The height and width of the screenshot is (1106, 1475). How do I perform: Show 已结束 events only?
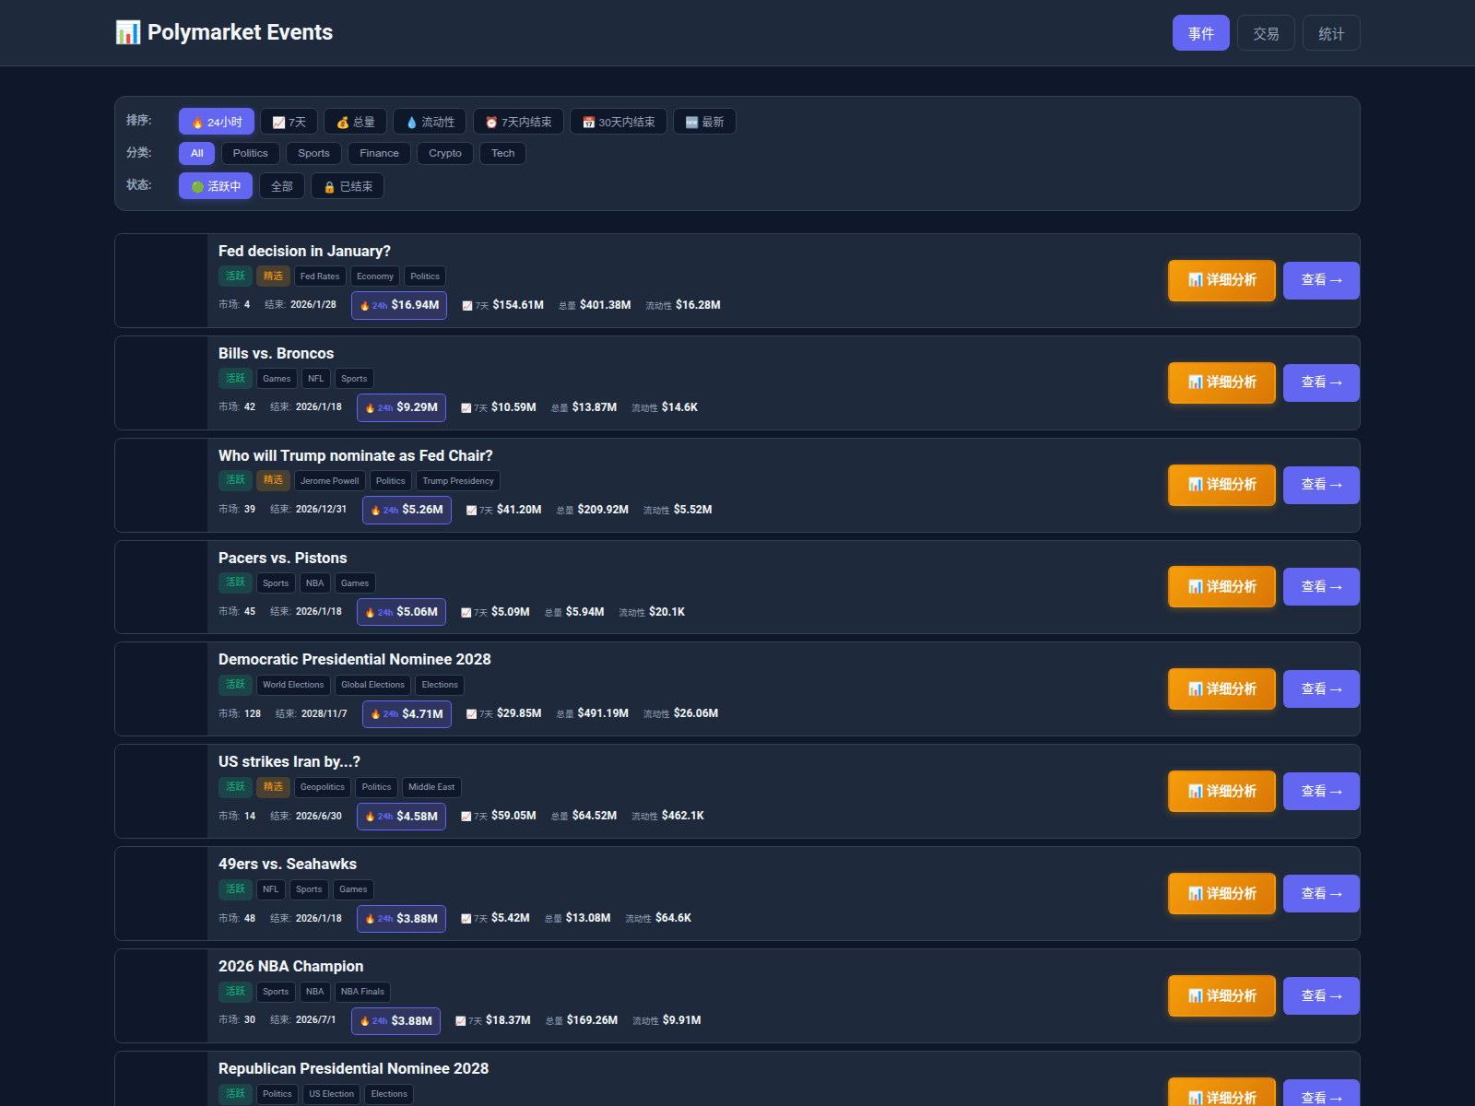(348, 186)
